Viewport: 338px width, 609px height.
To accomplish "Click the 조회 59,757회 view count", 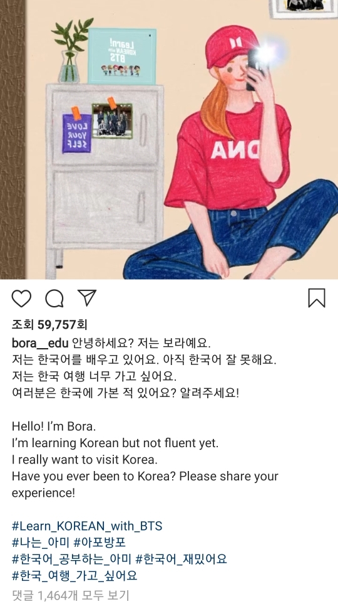I will 49,324.
